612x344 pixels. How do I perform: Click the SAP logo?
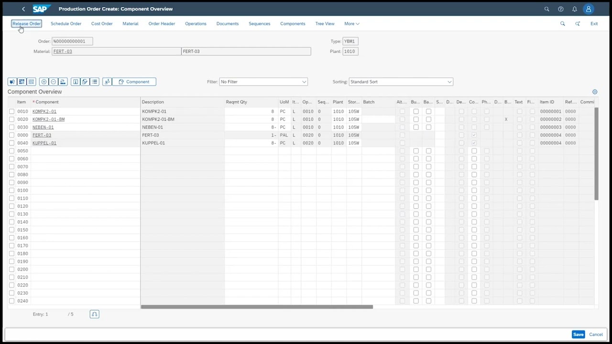pyautogui.click(x=42, y=9)
